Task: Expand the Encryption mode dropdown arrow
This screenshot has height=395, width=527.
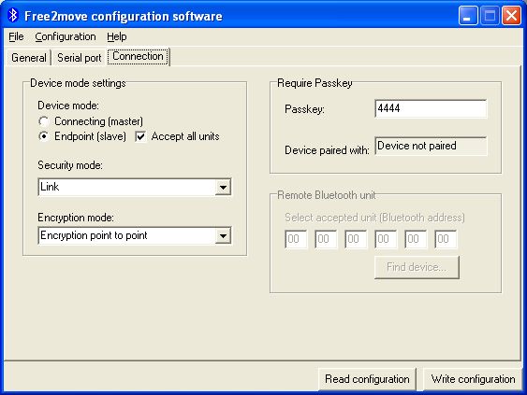Action: (x=223, y=235)
